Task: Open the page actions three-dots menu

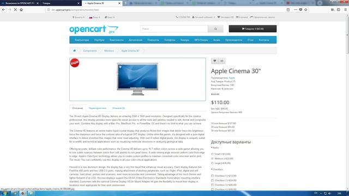Action: pos(296,10)
